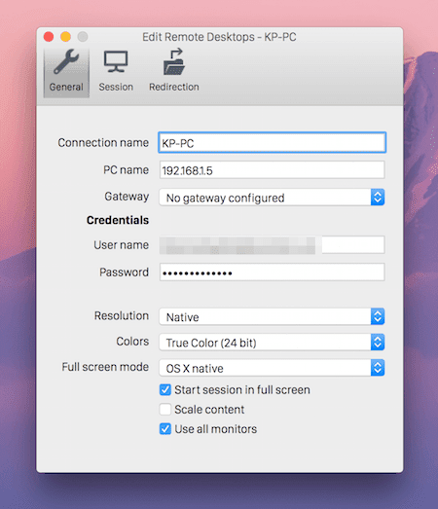Toggle the Use all monitors checkbox
The image size is (438, 509).
164,429
